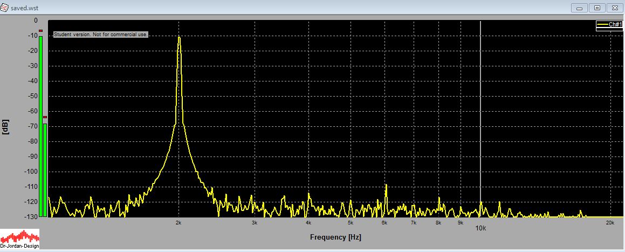Minimize the saved.wst window
The width and height of the screenshot is (625, 252).
point(580,8)
